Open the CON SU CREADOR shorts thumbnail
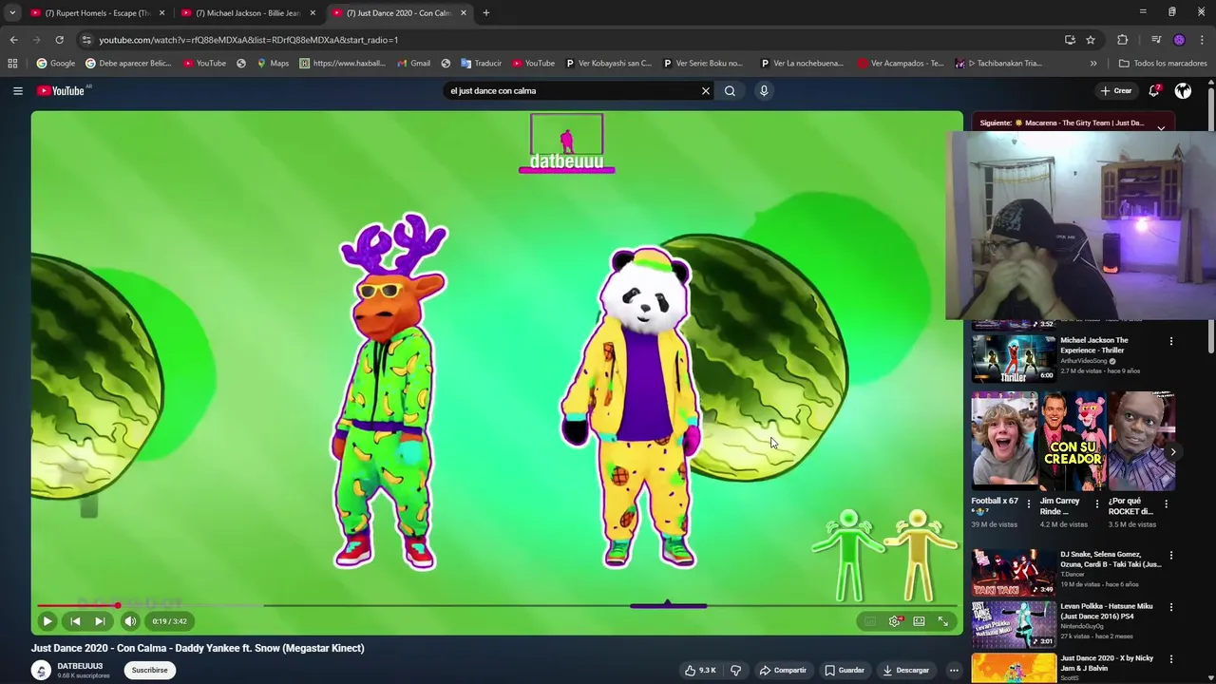Screen dimensions: 1216x684 [1073, 442]
